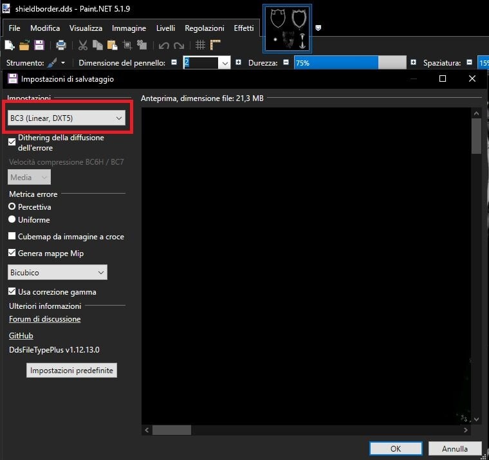Click the preview vertical scrollbar thumb

coord(476,136)
